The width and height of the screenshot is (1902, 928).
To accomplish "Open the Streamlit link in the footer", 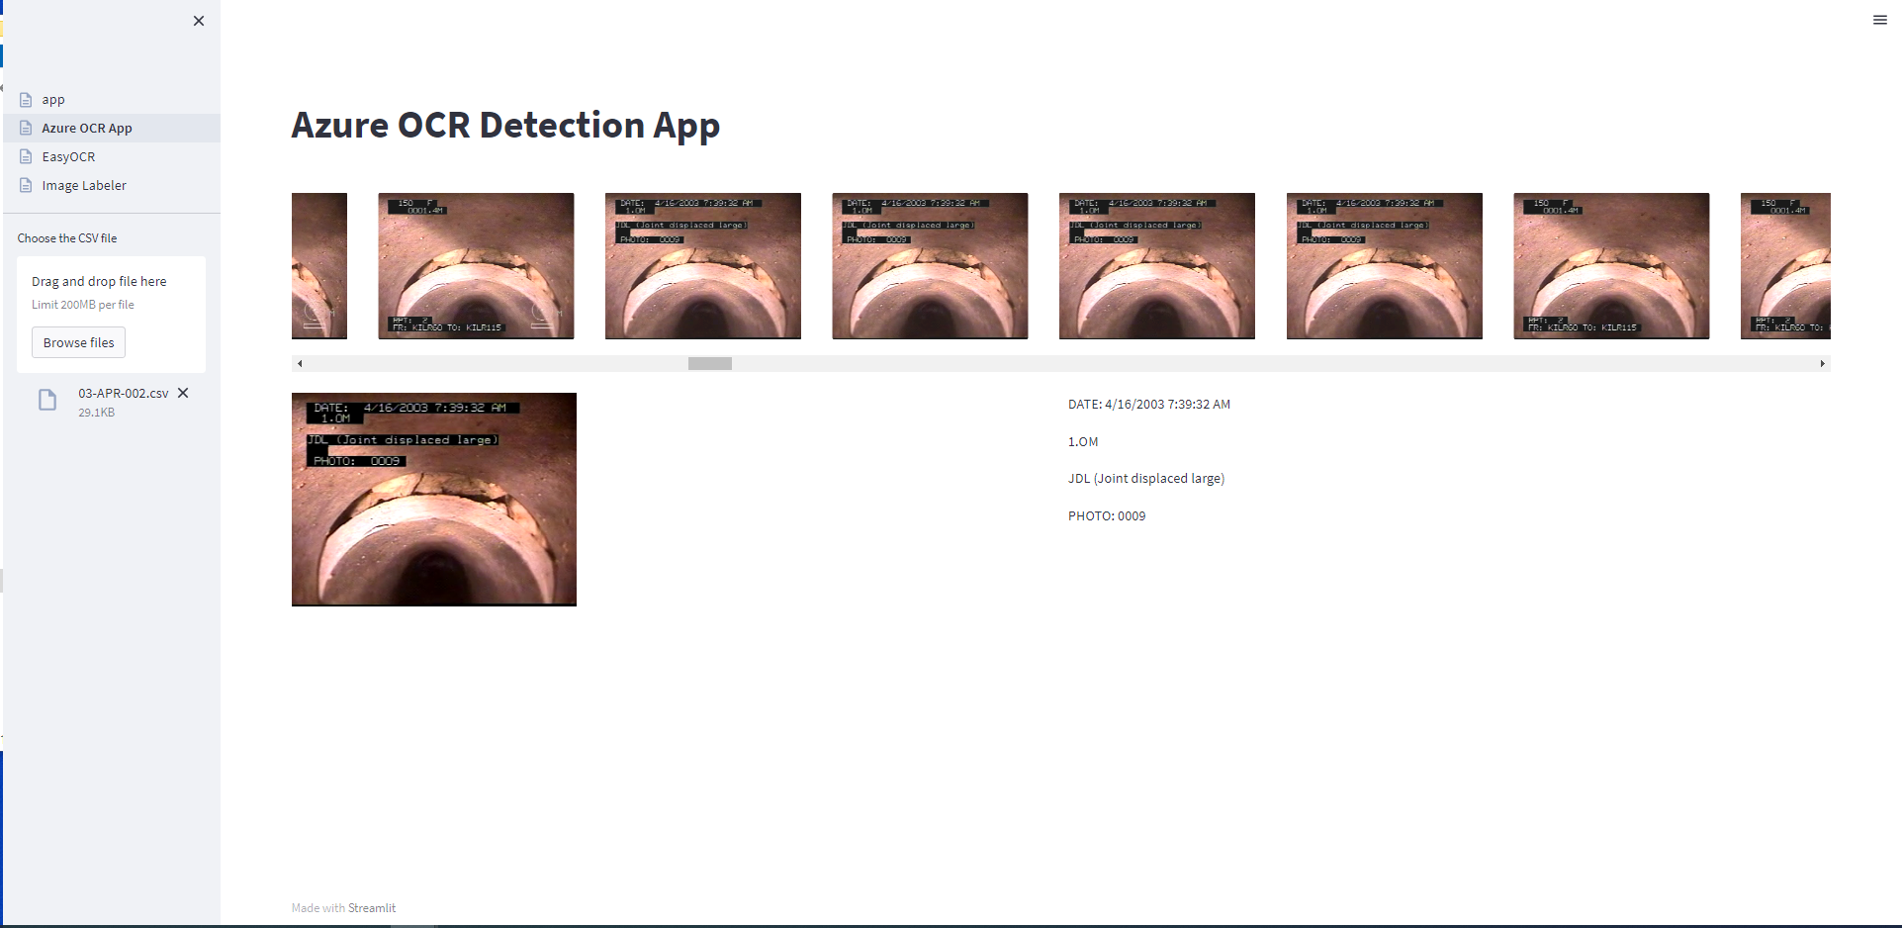I will coord(372,908).
